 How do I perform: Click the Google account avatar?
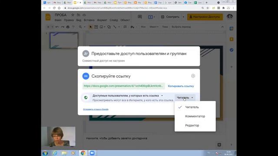[230, 17]
